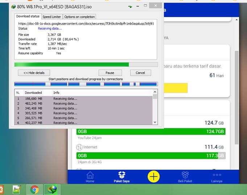Close the IDM download window

(155, 6)
